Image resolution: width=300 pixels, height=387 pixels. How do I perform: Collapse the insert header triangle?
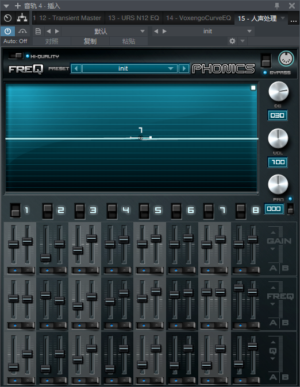[6, 6]
